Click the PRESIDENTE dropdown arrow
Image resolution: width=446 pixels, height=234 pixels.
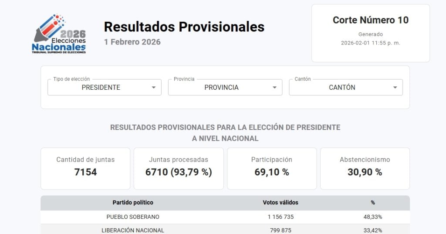(x=153, y=88)
